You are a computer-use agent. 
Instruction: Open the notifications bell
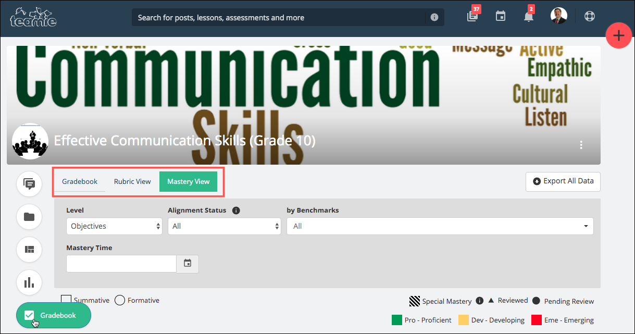pyautogui.click(x=528, y=16)
